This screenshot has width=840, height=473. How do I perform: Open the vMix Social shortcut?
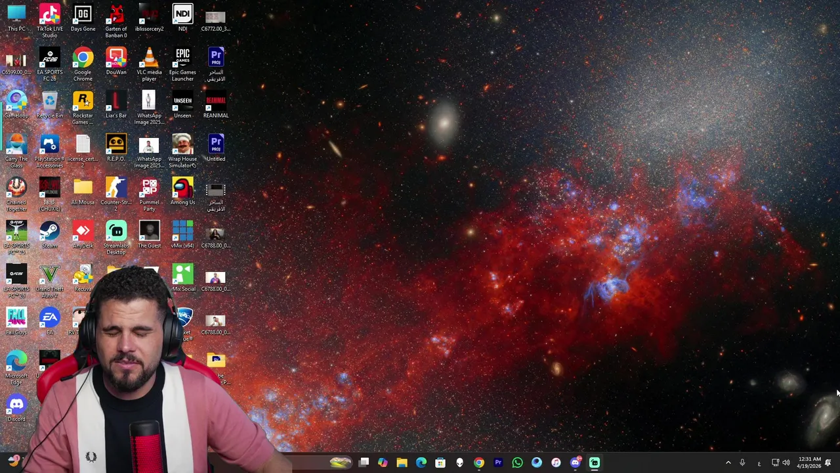(182, 278)
